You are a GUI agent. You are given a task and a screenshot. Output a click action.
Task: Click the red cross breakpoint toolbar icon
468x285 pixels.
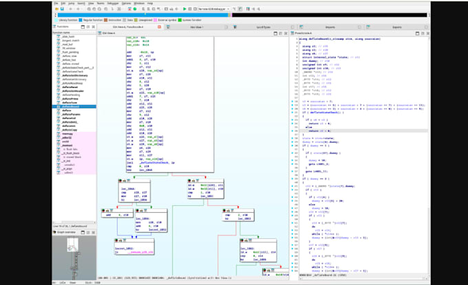point(129,9)
